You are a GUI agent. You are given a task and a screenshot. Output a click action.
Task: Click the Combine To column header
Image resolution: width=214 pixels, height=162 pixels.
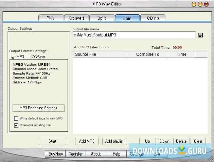tap(148, 54)
